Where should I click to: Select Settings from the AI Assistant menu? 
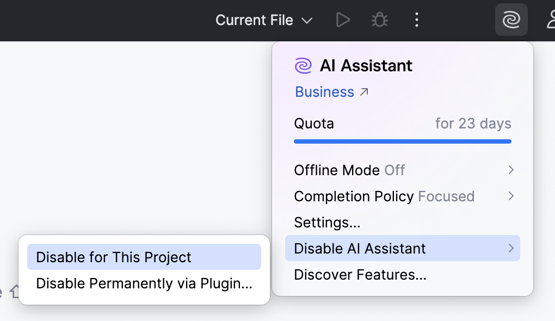[x=327, y=222]
